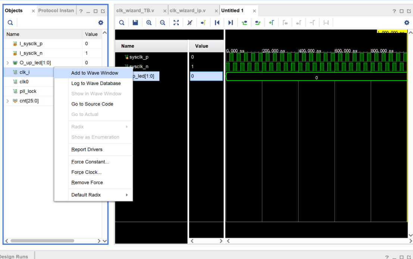Jump to last simulation time

pyautogui.click(x=231, y=23)
